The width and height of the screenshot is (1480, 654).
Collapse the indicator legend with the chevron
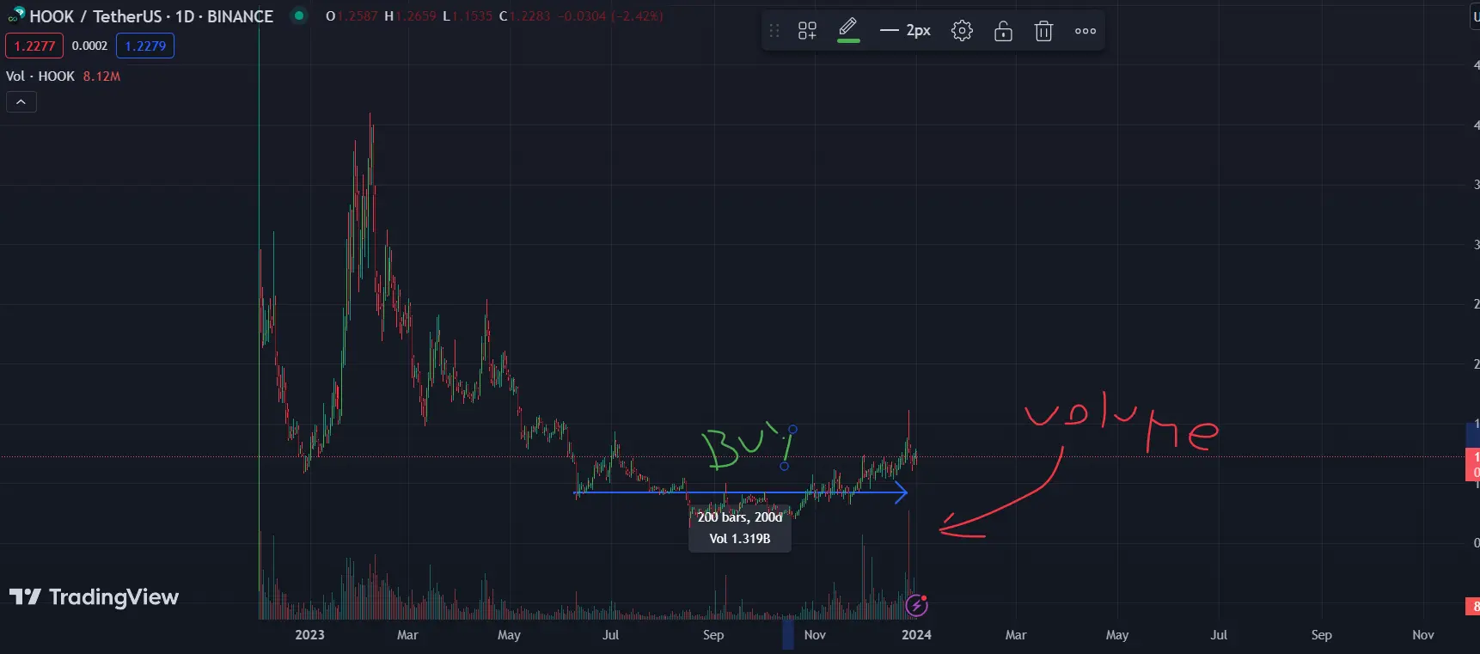coord(21,102)
